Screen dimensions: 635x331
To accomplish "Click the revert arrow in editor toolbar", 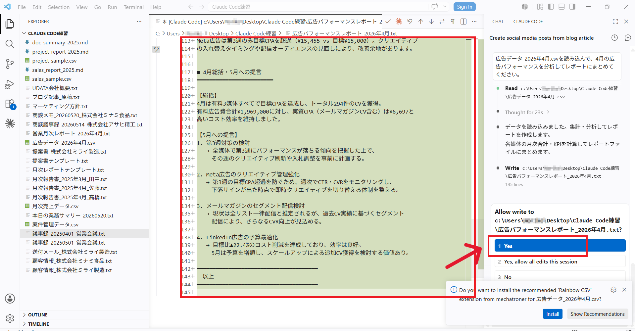I will coord(410,22).
